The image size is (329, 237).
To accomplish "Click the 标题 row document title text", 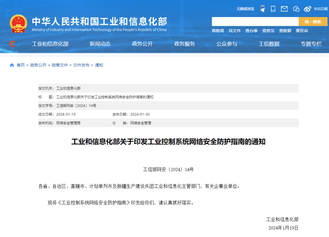I will tap(105, 97).
